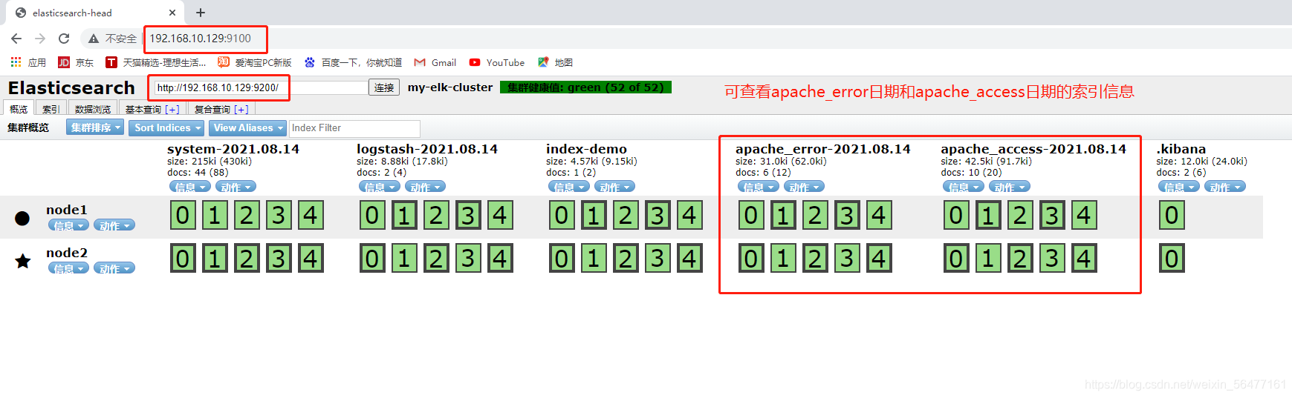Click the node1 circle icon

click(x=22, y=218)
